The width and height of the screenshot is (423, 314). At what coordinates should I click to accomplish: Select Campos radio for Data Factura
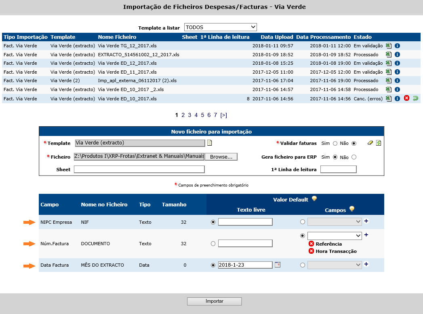pos(303,265)
